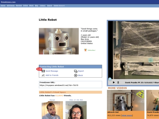This screenshot has height=119, width=159.
Task: Click Sean of the Bed's profile picture
Action: tap(76, 110)
